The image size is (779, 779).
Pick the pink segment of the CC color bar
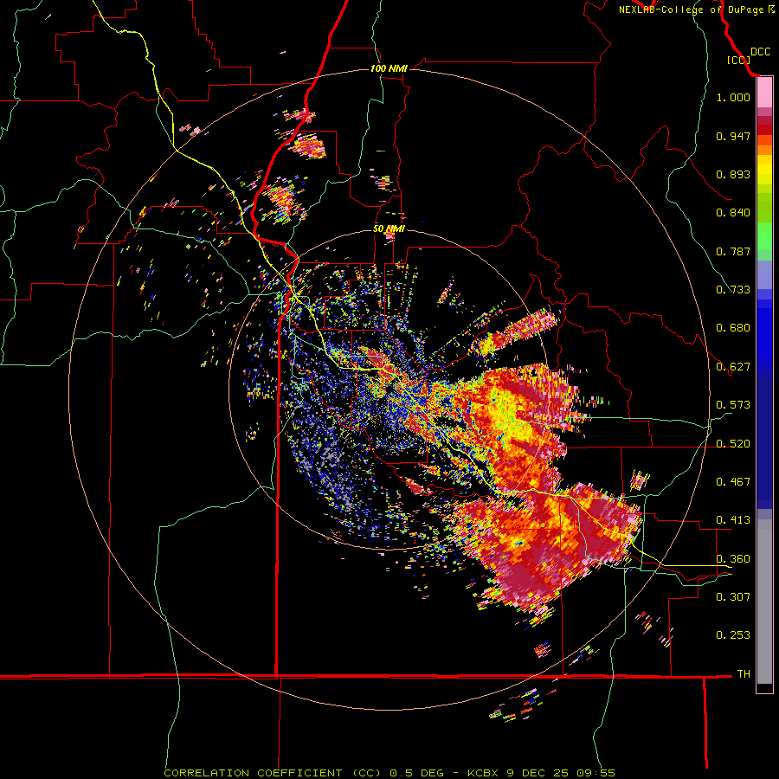pyautogui.click(x=764, y=92)
